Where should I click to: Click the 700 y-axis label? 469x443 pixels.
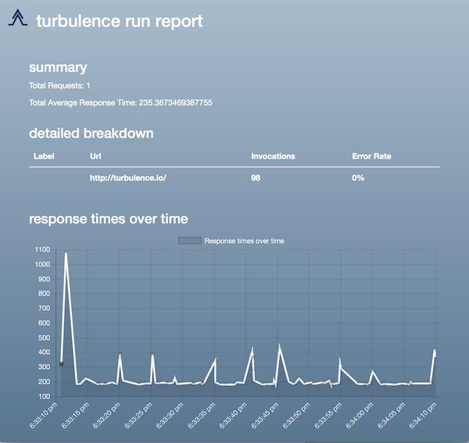[44, 308]
